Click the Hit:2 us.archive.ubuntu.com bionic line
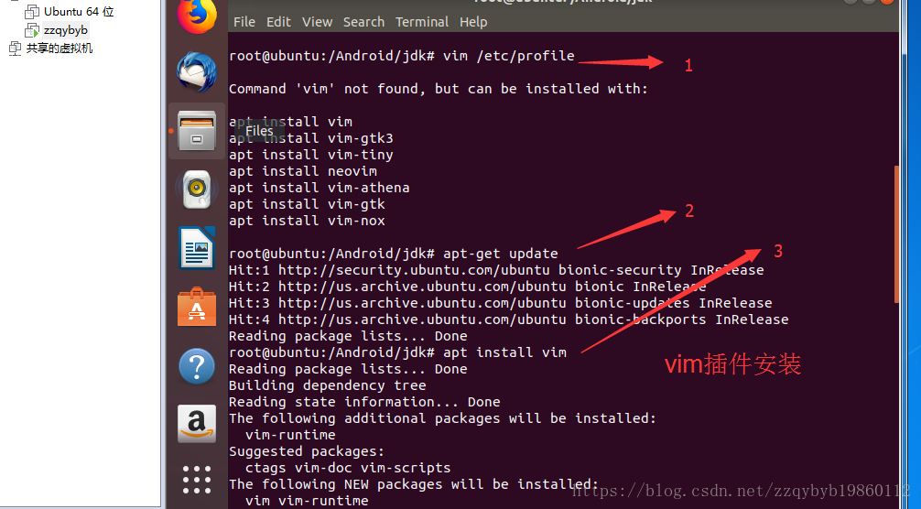921x509 pixels. coord(468,287)
